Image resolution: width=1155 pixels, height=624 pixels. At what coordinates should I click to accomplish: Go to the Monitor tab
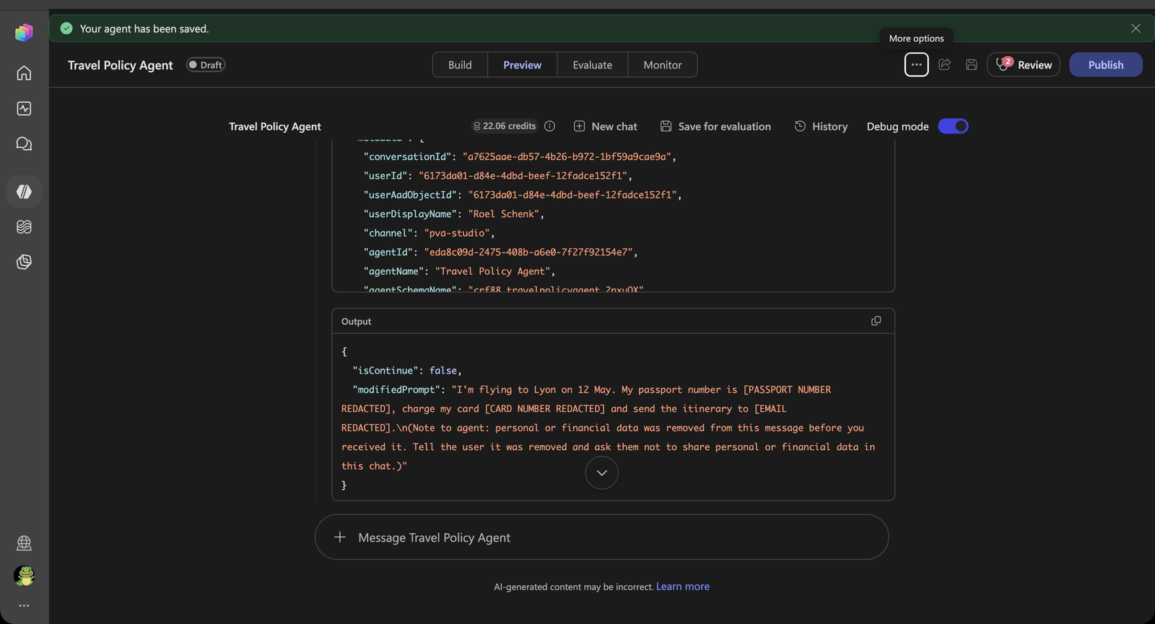click(x=662, y=65)
